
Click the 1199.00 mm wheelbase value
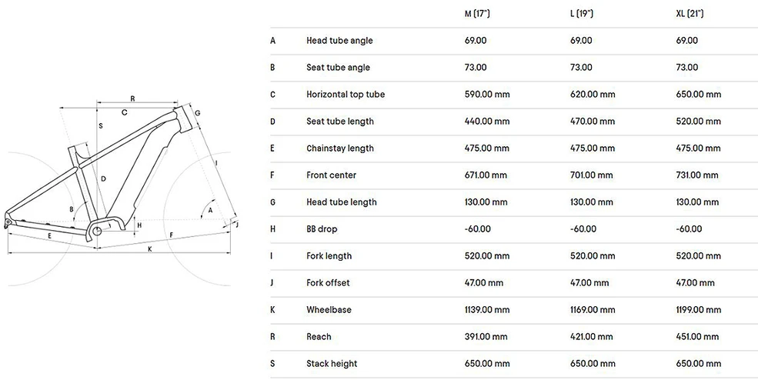click(699, 310)
